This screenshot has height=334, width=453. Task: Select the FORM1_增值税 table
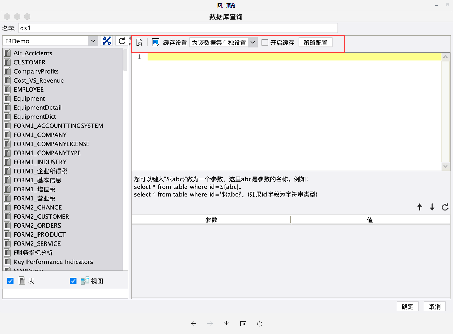pyautogui.click(x=34, y=189)
